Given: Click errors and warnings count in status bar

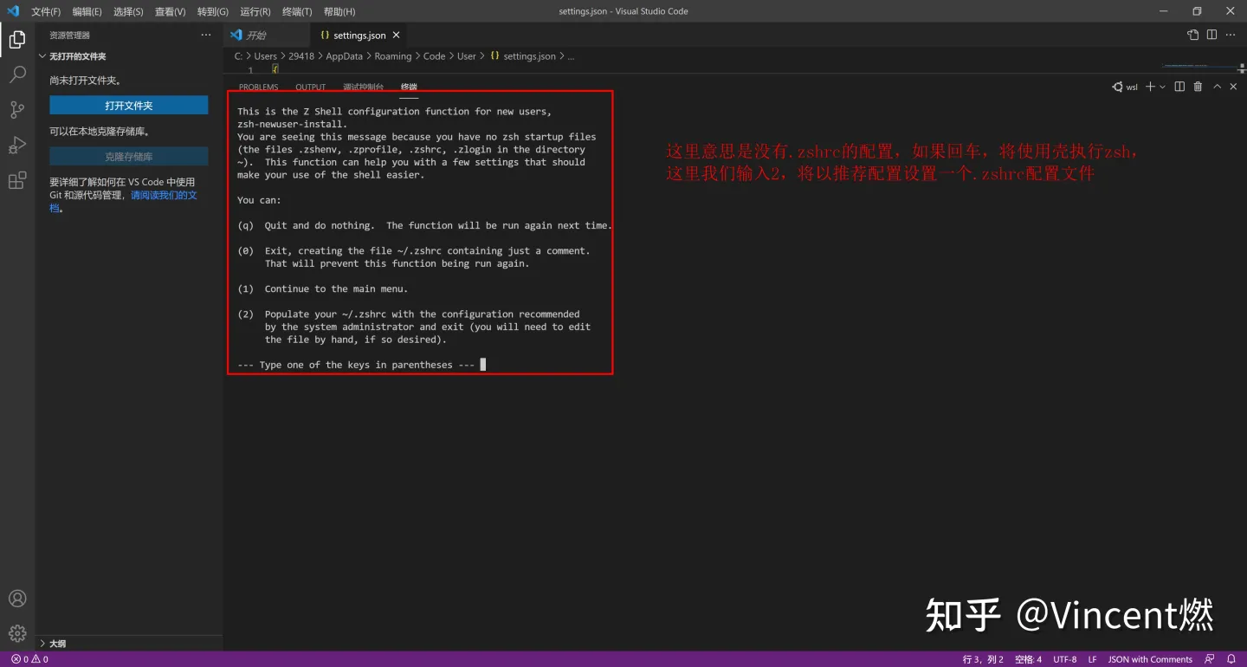Looking at the screenshot, I should click(29, 659).
